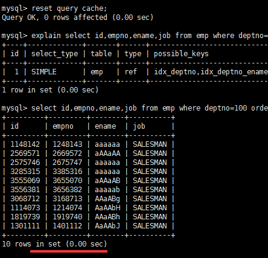This screenshot has width=268, height=258.
Task: Click ename 'aaaaaa' in row 3285315
Action: (107, 172)
